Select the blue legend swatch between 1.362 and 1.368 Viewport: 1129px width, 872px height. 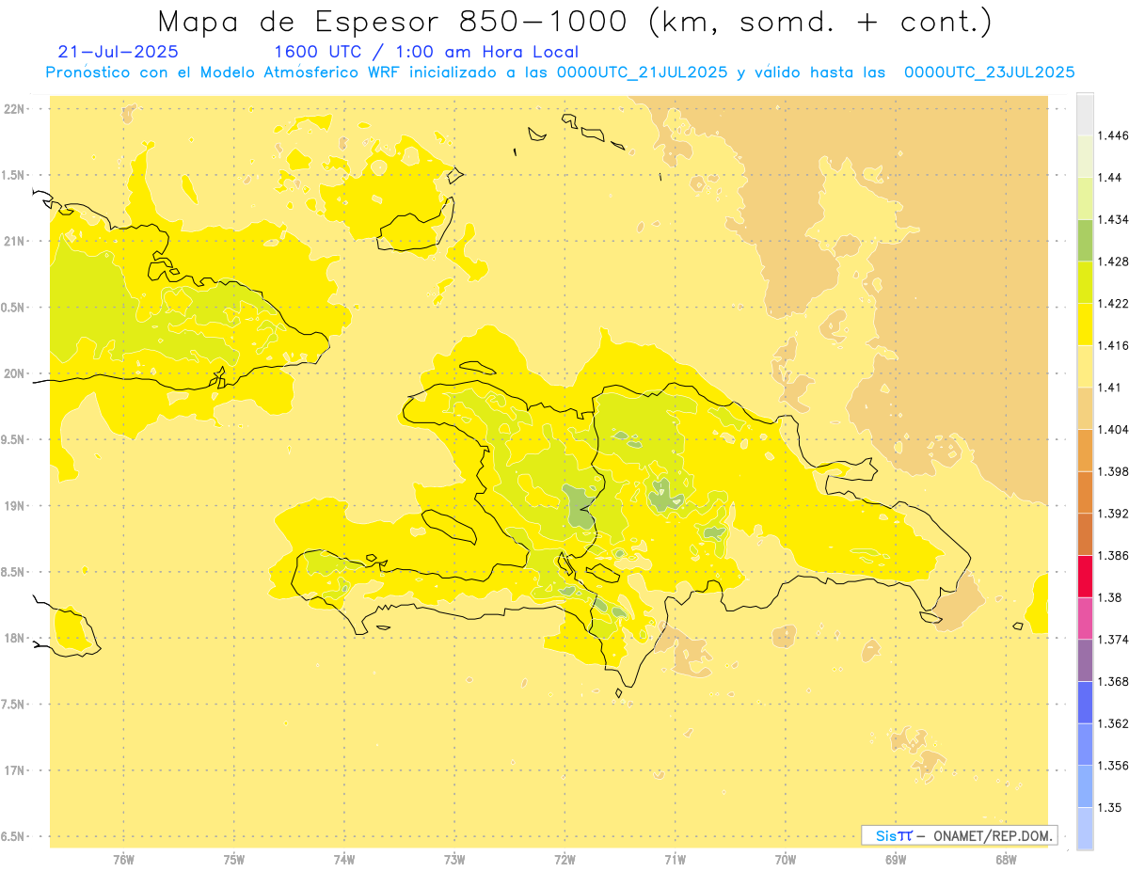click(1085, 702)
